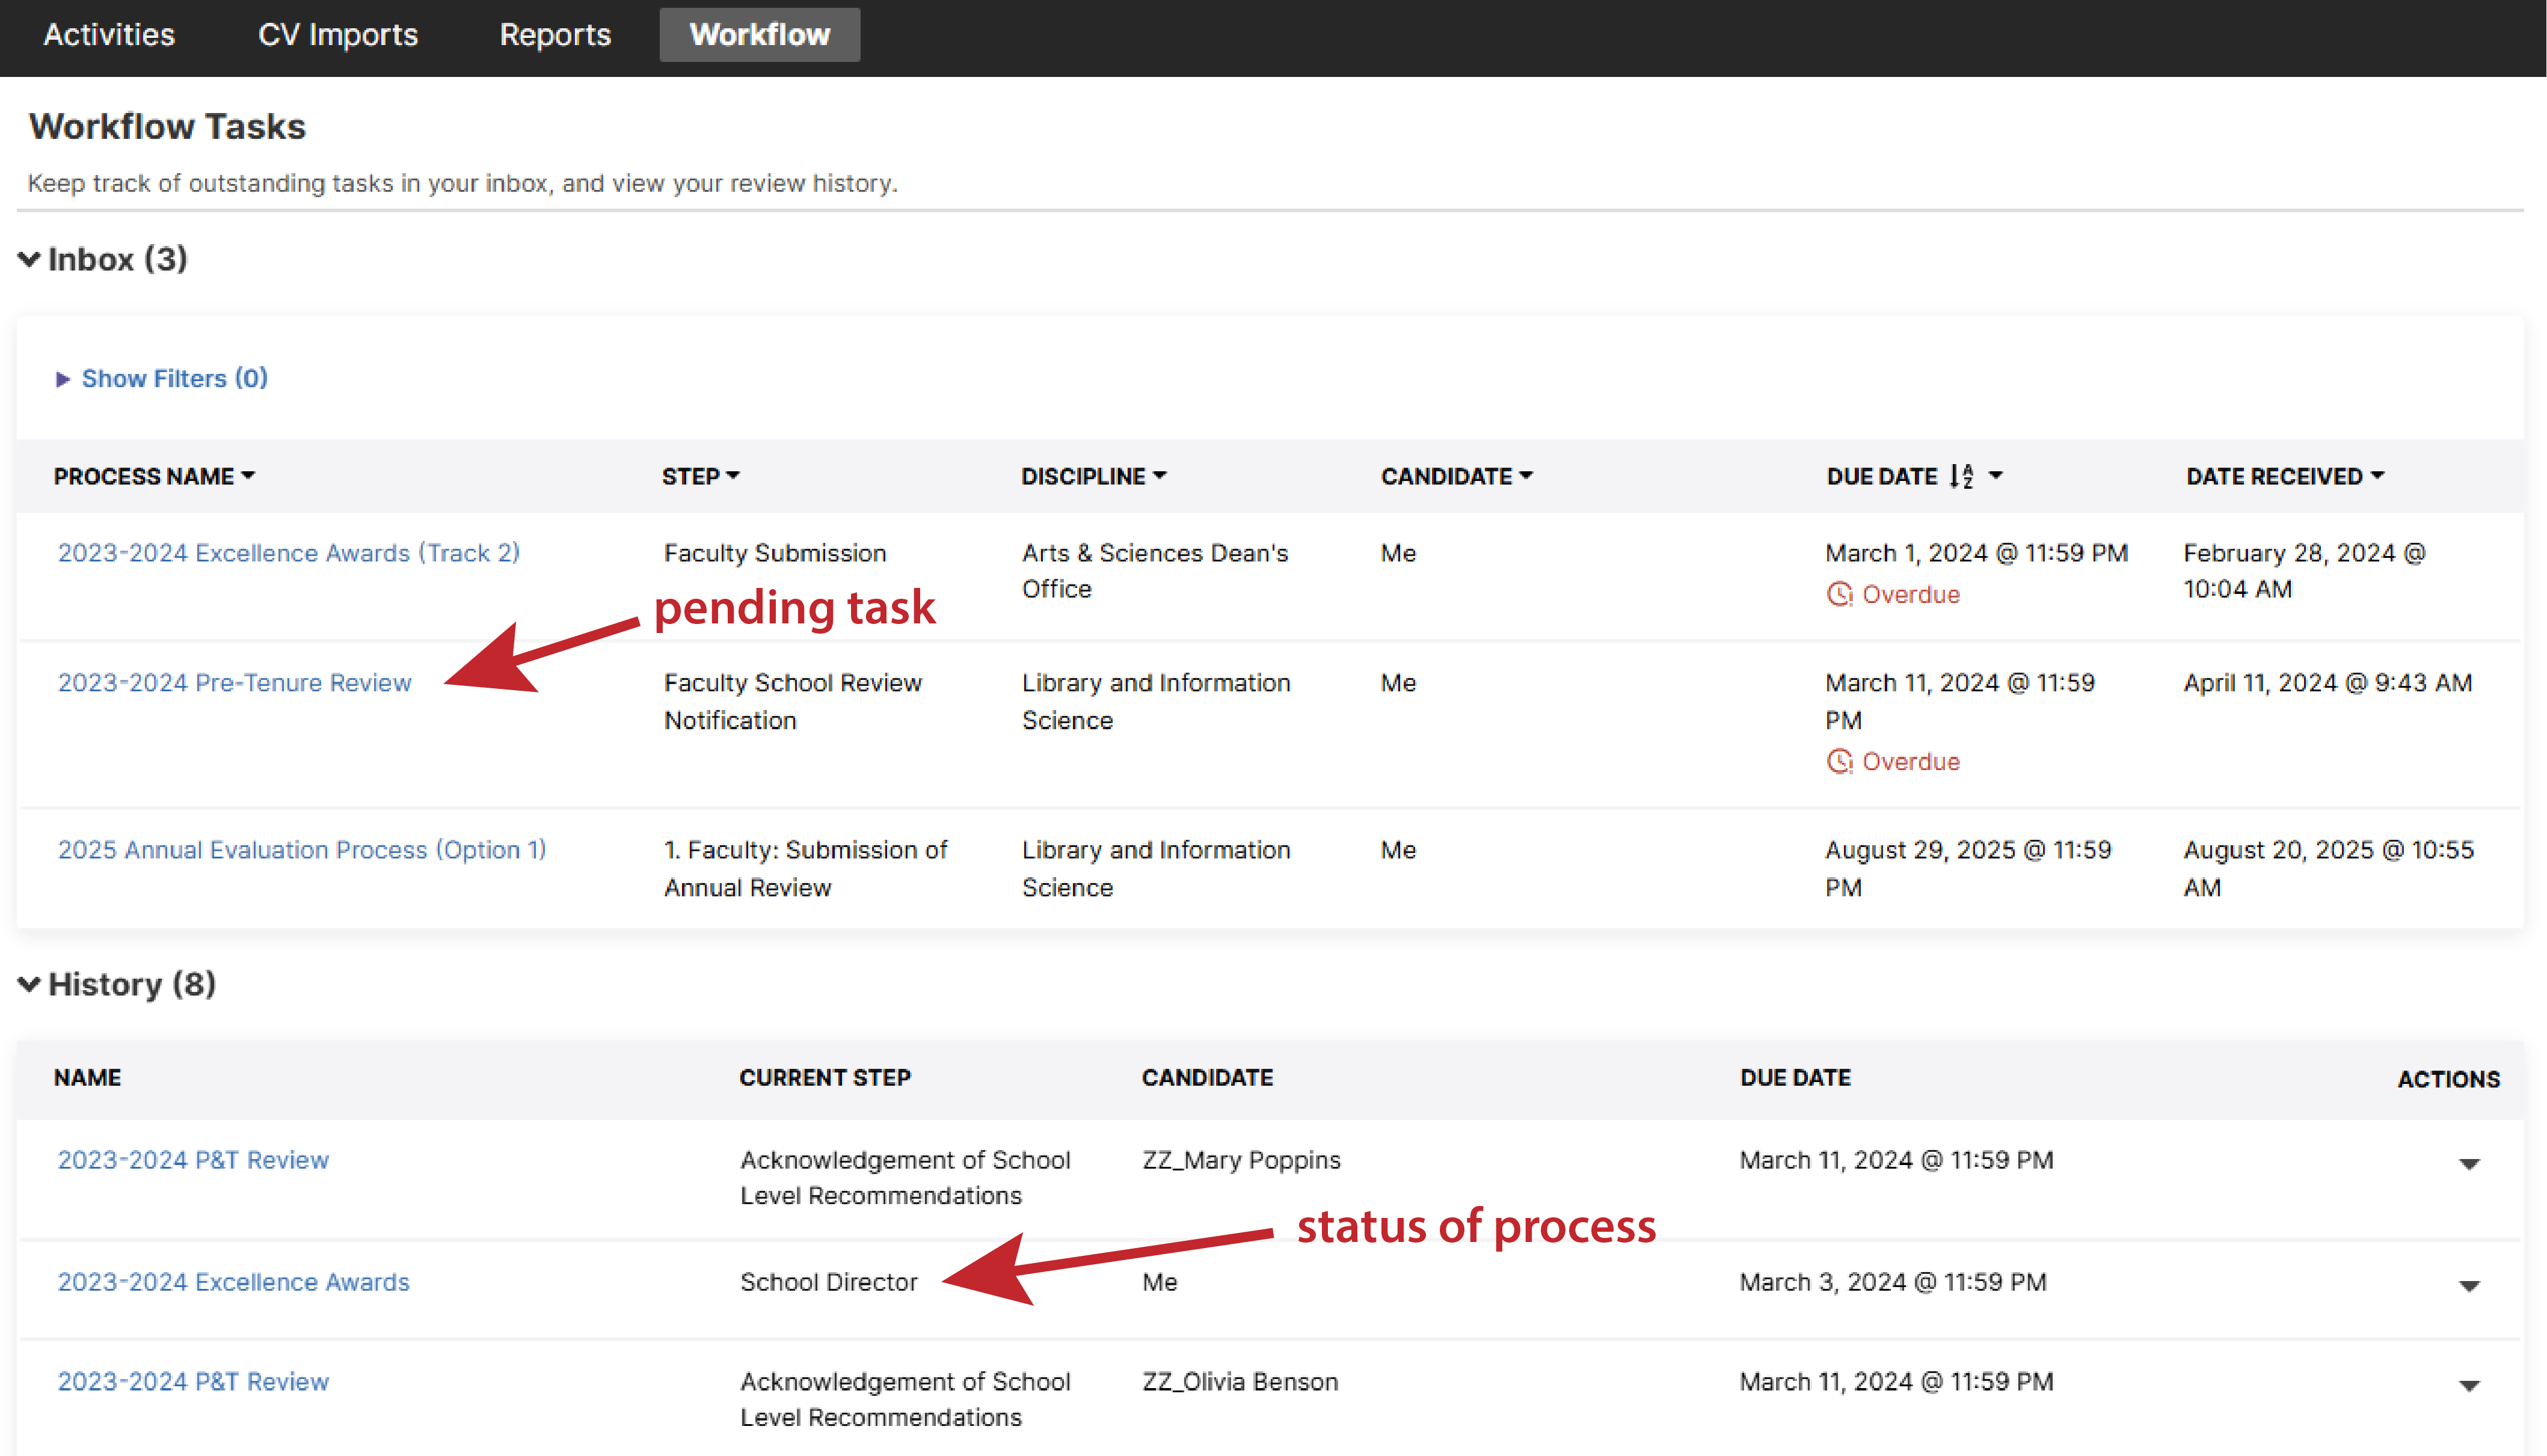Collapse the Inbox (3) section
This screenshot has width=2547, height=1456.
[x=103, y=259]
